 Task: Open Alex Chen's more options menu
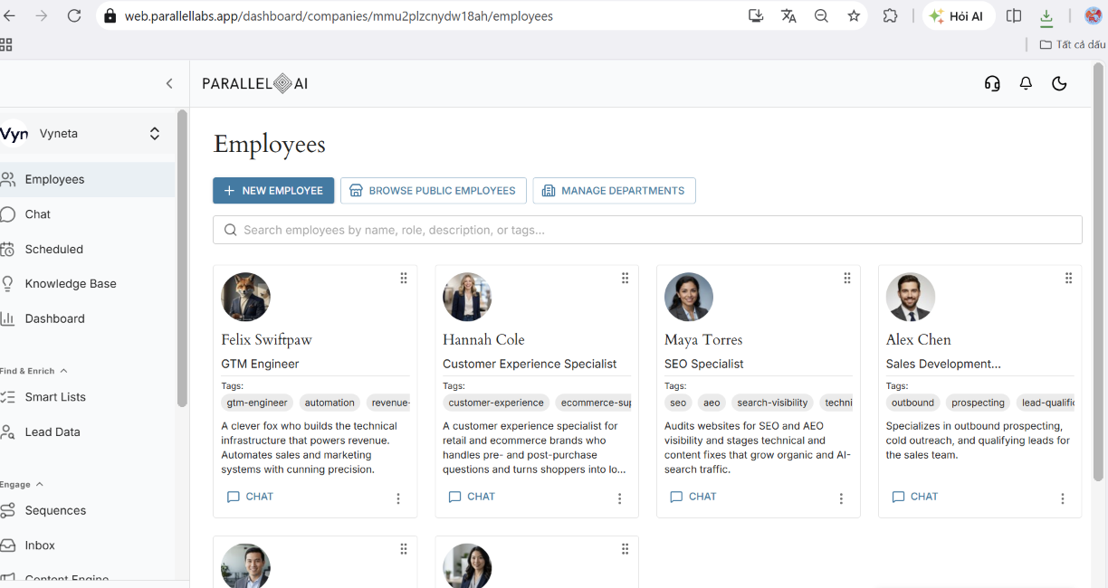[1063, 498]
